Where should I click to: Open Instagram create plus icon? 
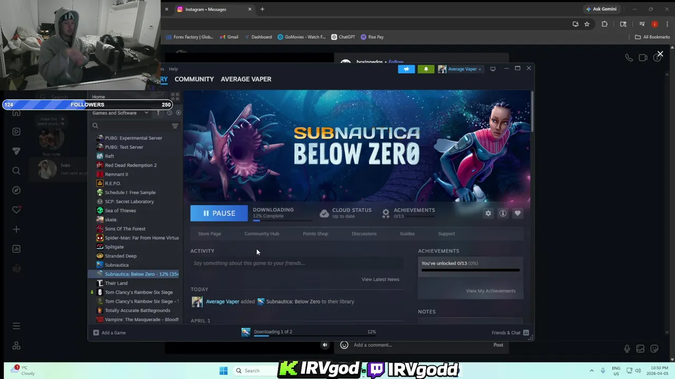16,230
